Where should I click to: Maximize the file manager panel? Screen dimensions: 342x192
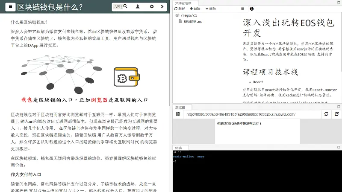(339, 3)
